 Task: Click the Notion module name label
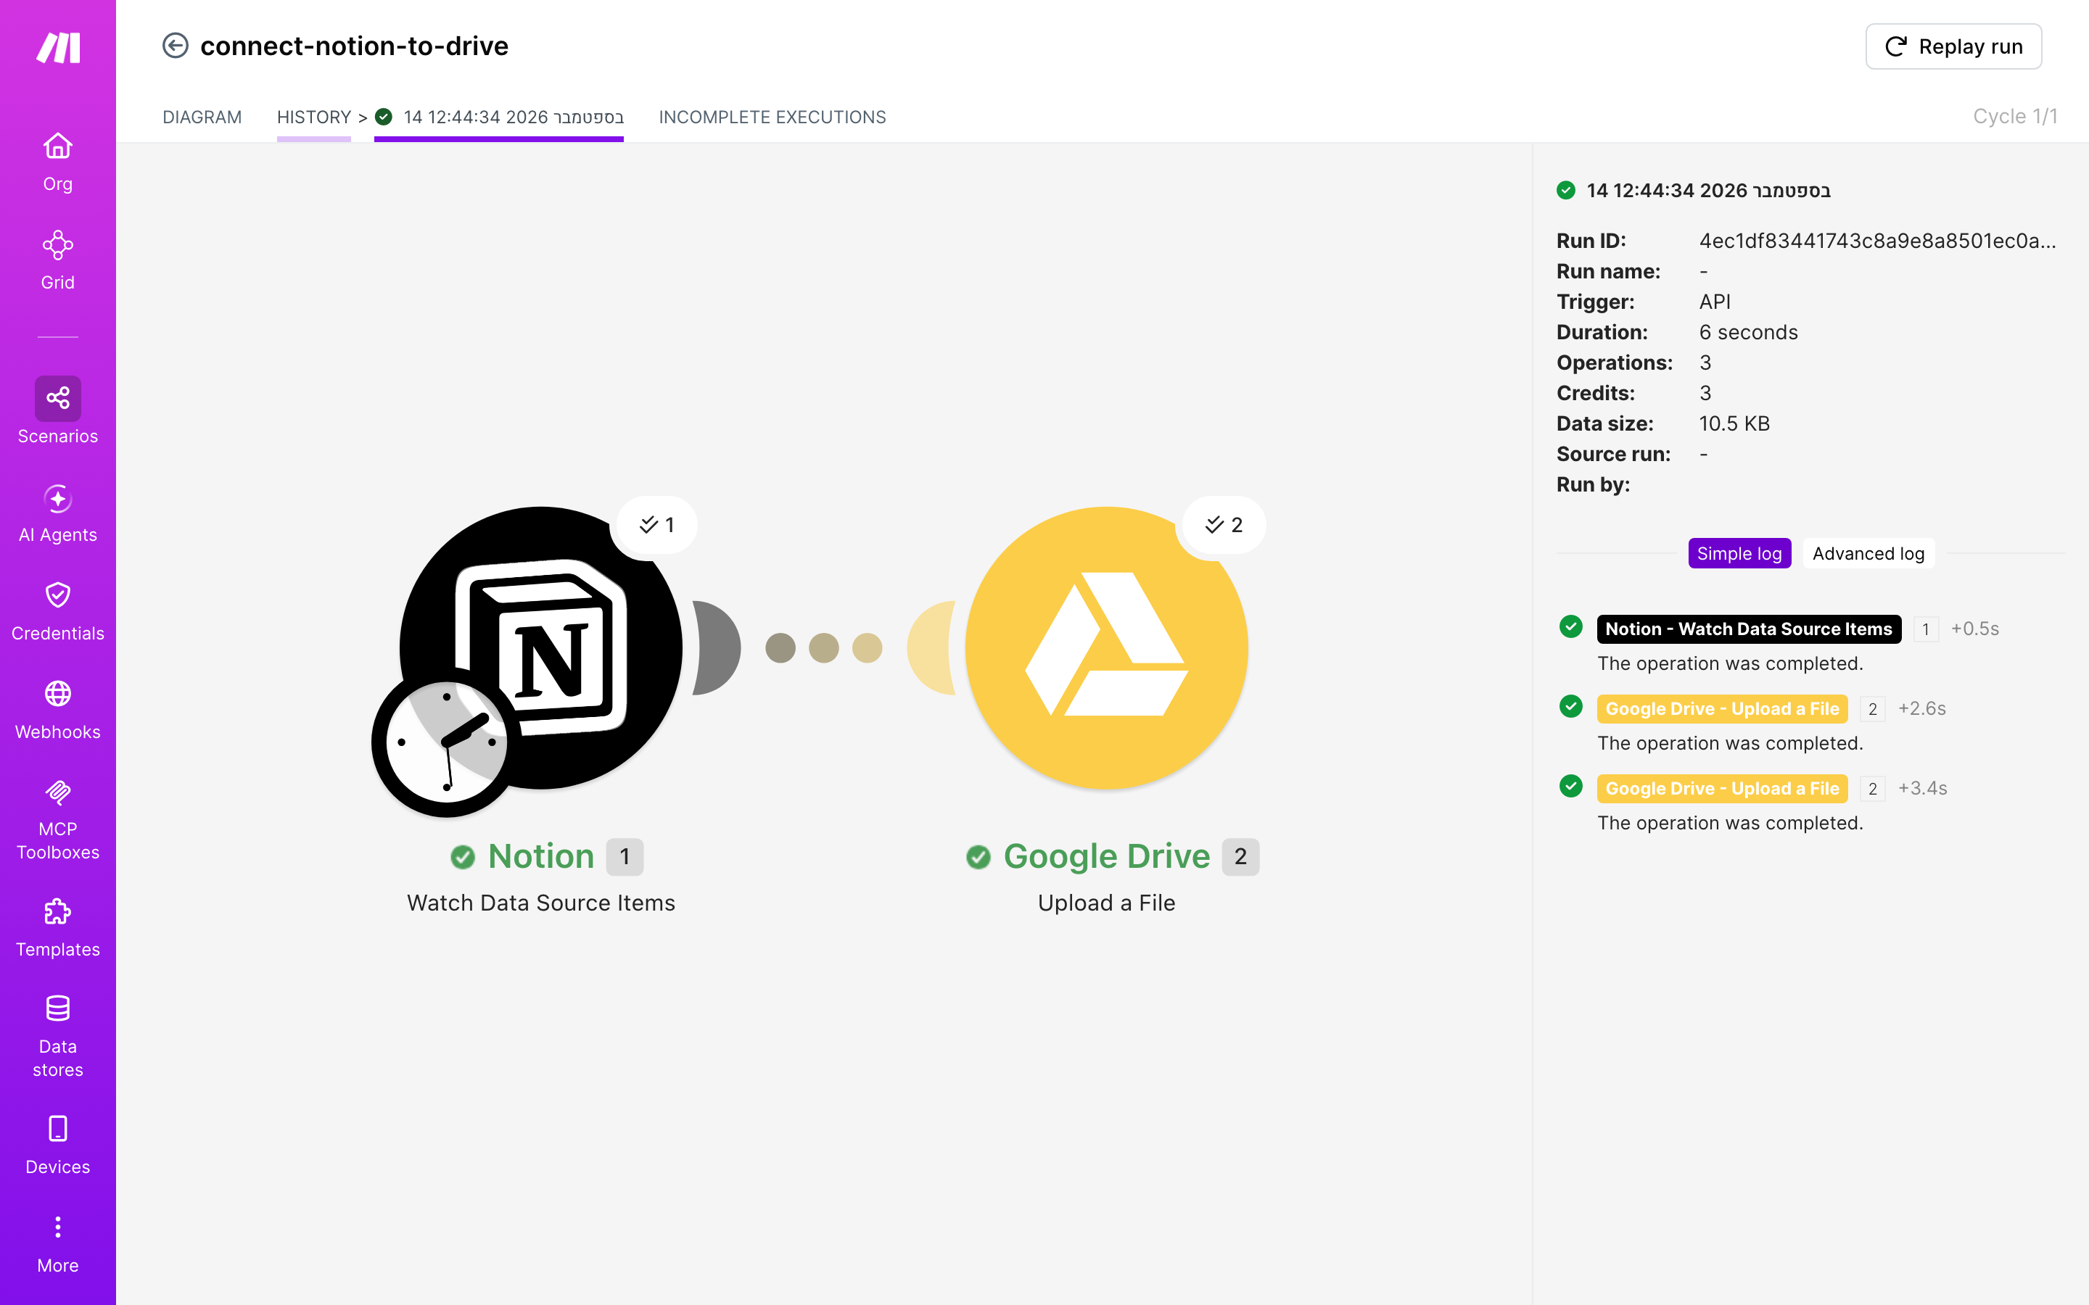(x=541, y=856)
